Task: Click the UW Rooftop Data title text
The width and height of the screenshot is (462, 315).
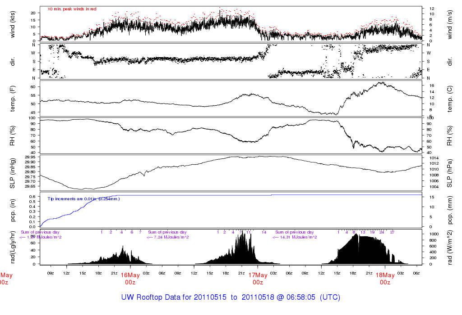Action: [x=231, y=297]
